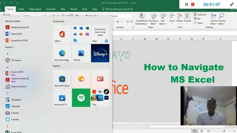Viewport: 237px width, 133px height.
Task: Click Sort & Filter in Editing group
Action: click(x=214, y=19)
